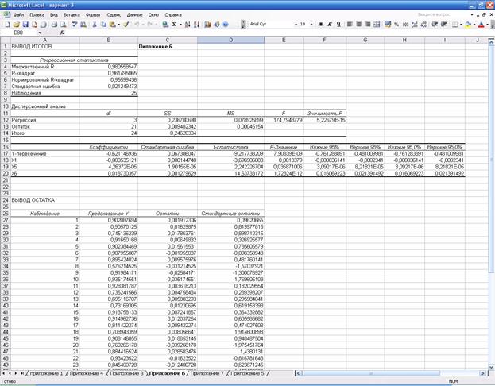Launch the Chart Wizard icon
Screen dimensions: 495x386
[207, 25]
